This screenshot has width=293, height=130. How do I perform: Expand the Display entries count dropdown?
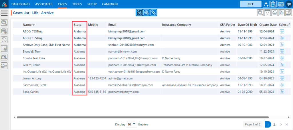coord(131,125)
